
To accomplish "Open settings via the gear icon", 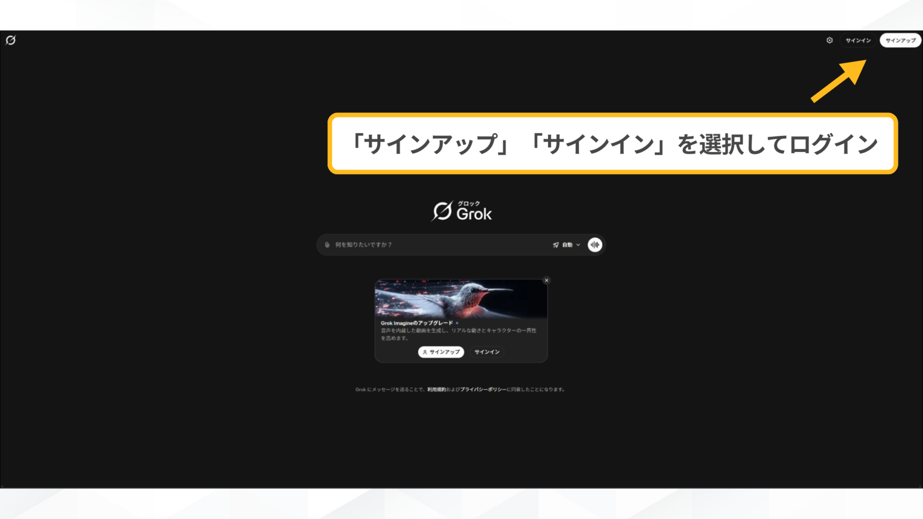I will (829, 40).
